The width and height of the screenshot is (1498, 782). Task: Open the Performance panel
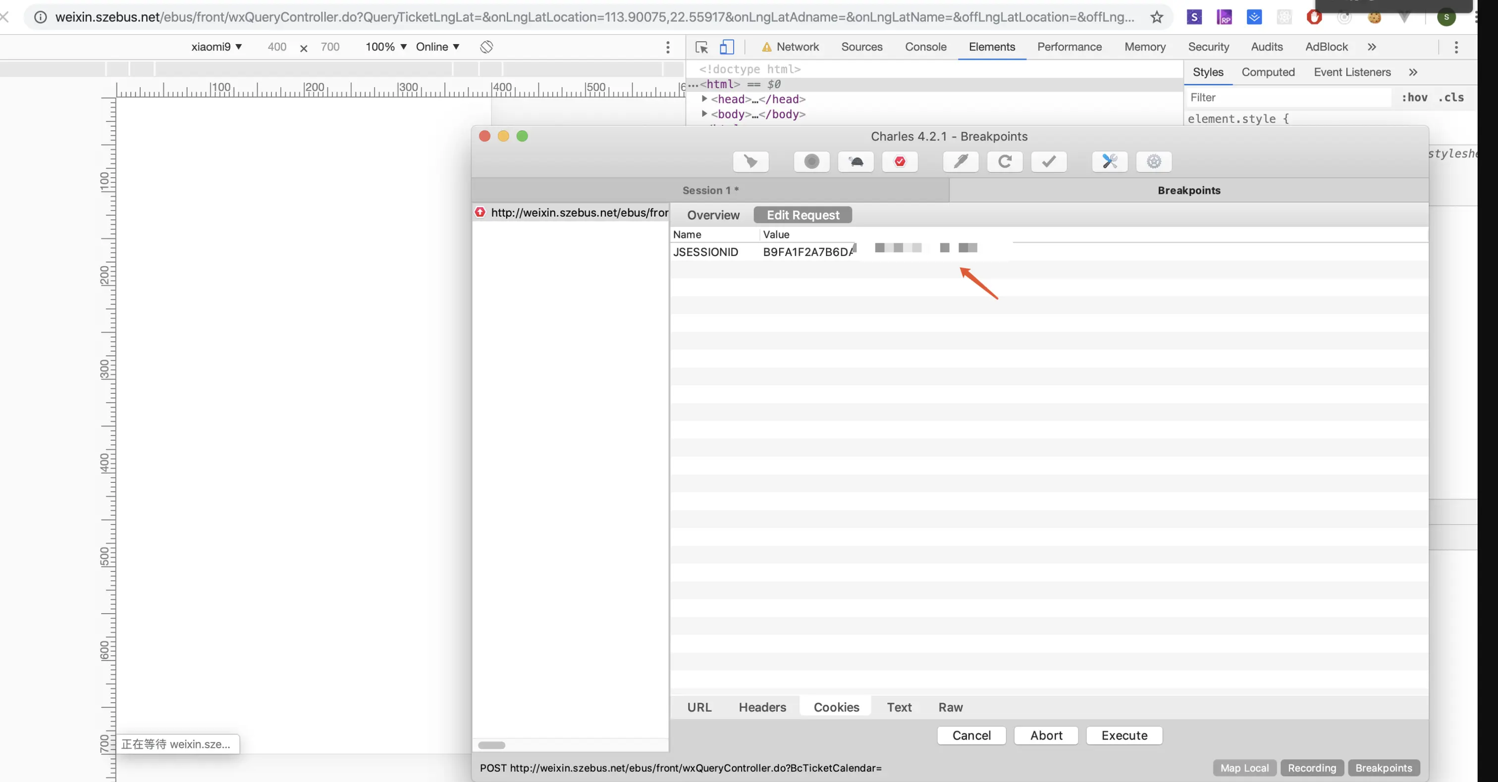pos(1069,47)
